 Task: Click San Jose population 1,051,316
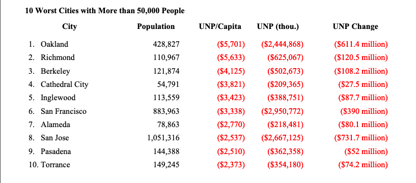pyautogui.click(x=163, y=138)
